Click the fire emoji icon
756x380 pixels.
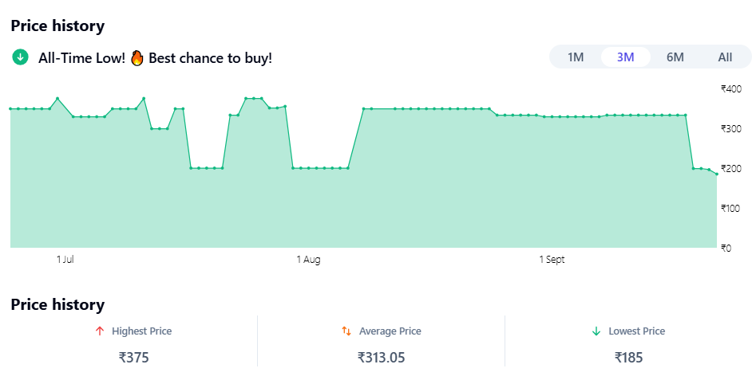[137, 57]
